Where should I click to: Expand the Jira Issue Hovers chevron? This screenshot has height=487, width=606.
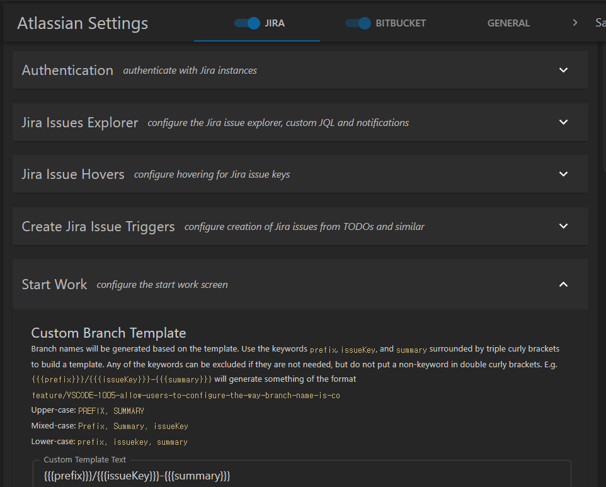[564, 174]
